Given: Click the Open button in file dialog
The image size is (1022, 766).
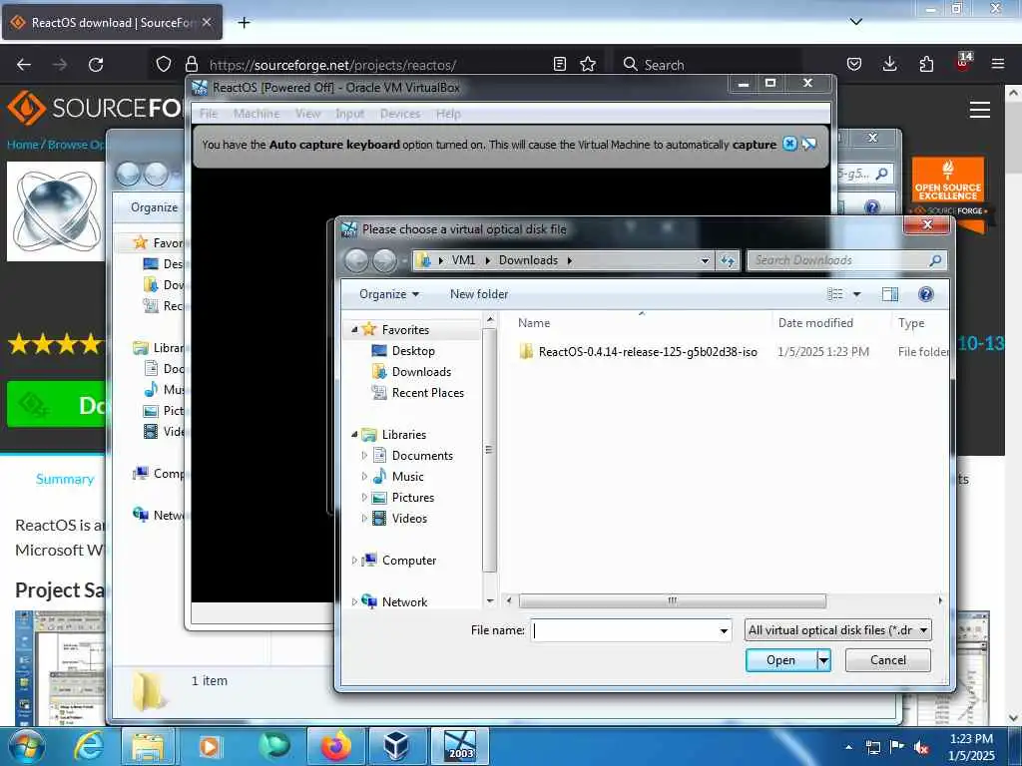Looking at the screenshot, I should tap(780, 660).
